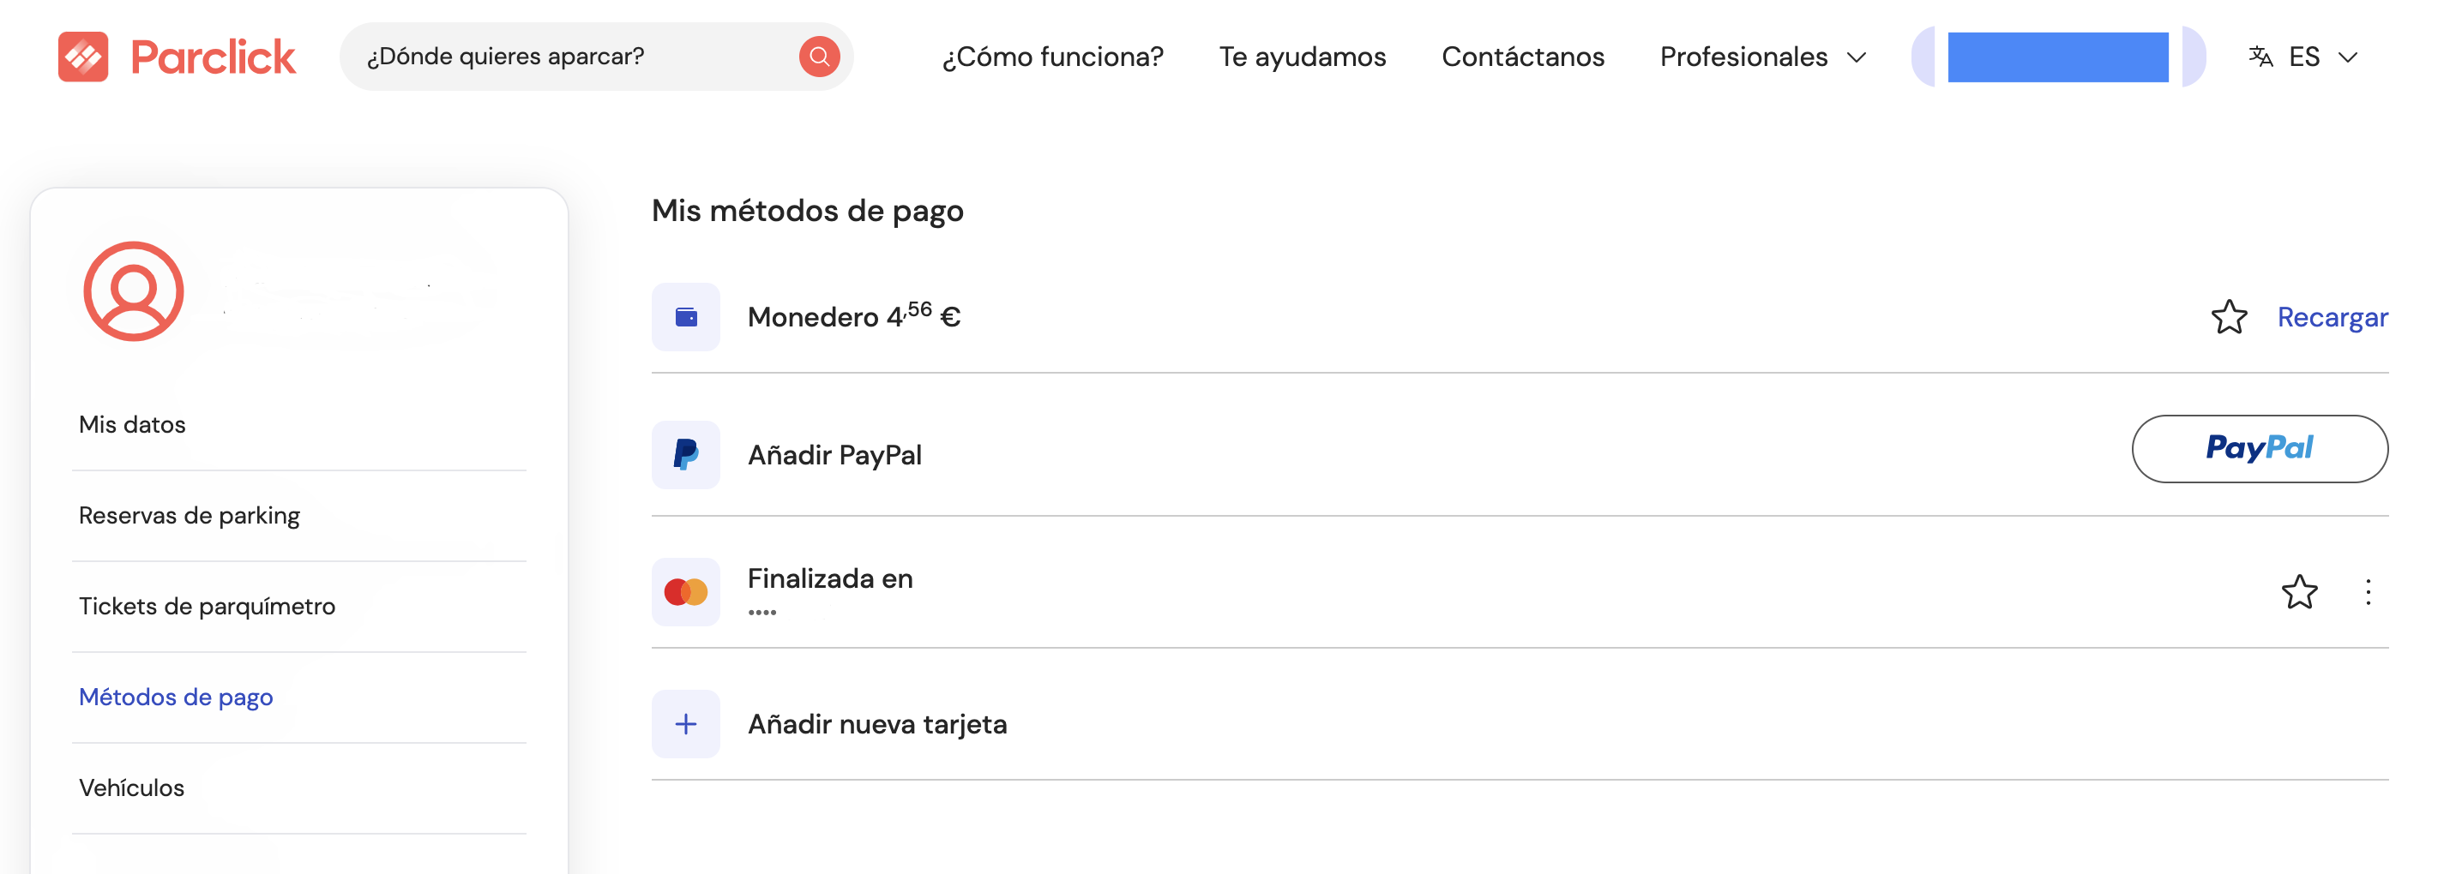Click Contáctanos in the top navigation
The width and height of the screenshot is (2444, 874).
(1523, 57)
